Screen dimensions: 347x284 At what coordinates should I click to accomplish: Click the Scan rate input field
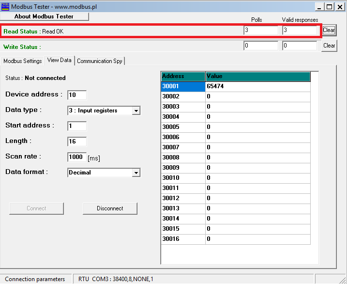(x=77, y=157)
